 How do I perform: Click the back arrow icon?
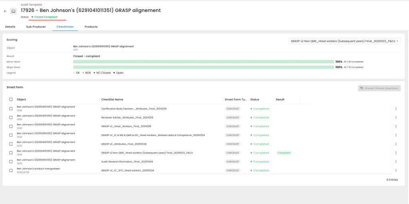(x=5, y=11)
